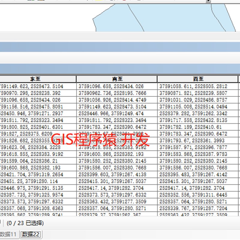Select 南至 cell 37591600.868, 2528382.193
This screenshot has width=240, height=240.
click(x=117, y=154)
